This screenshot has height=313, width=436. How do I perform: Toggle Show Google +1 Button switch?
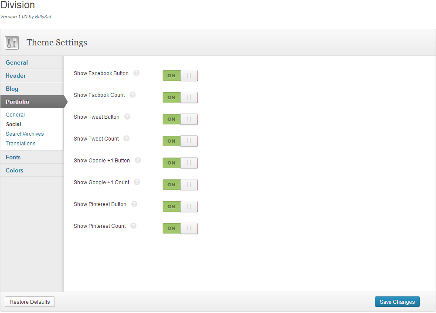[180, 163]
